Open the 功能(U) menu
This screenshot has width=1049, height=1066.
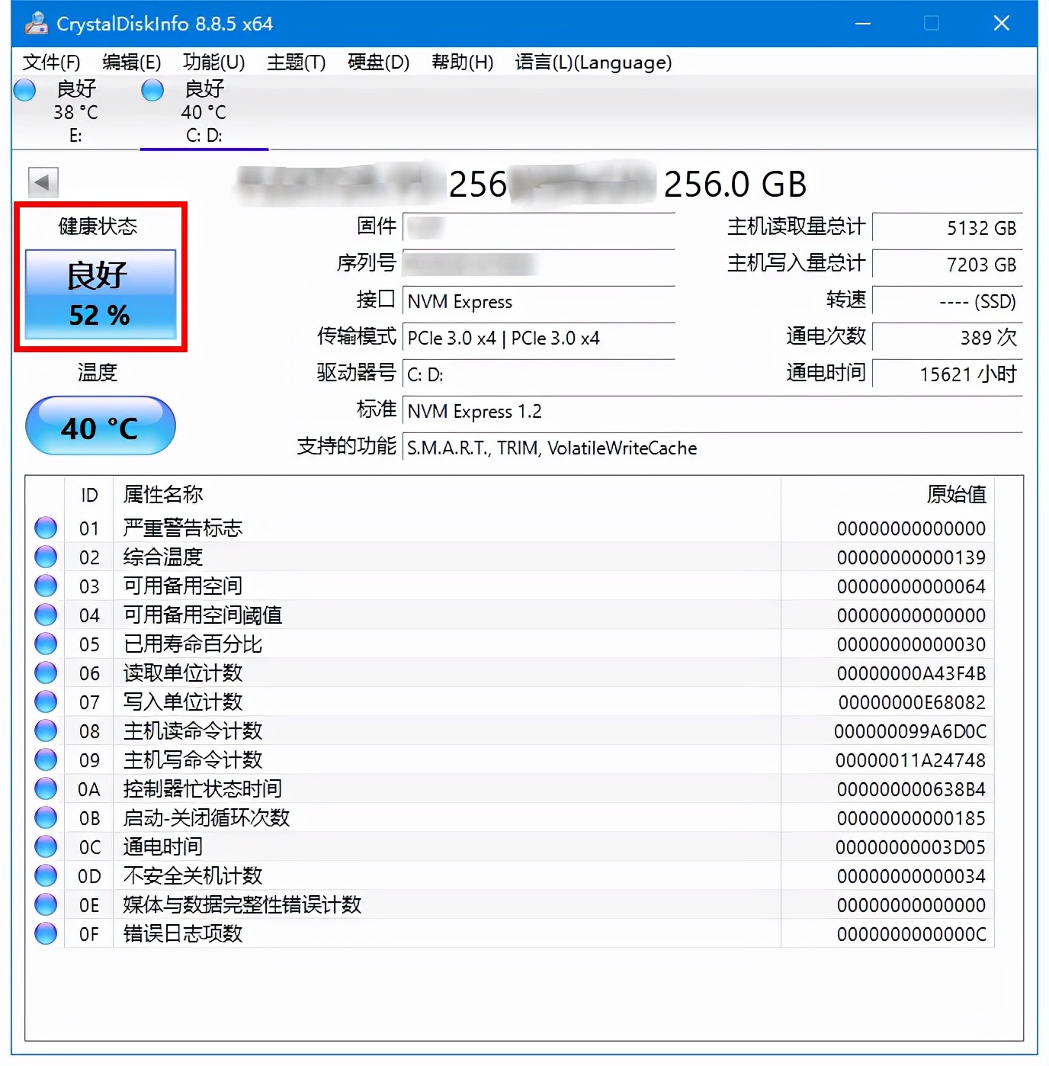tap(213, 63)
